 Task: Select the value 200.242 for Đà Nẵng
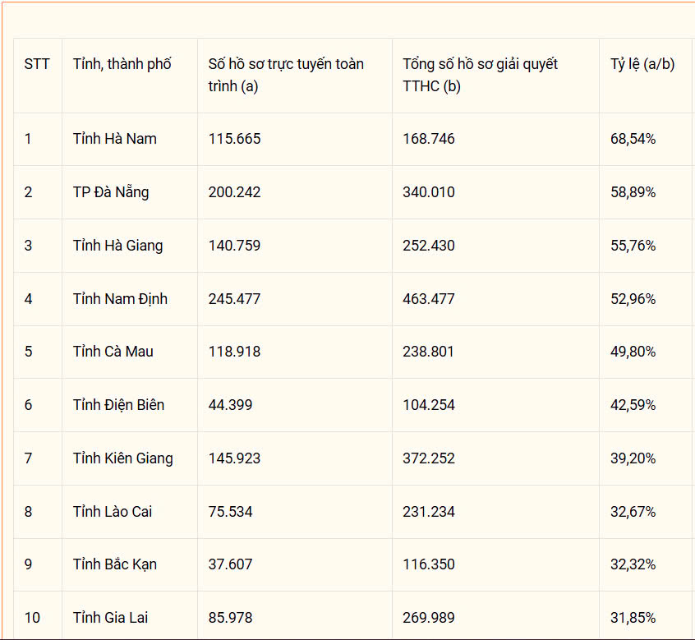click(x=234, y=192)
